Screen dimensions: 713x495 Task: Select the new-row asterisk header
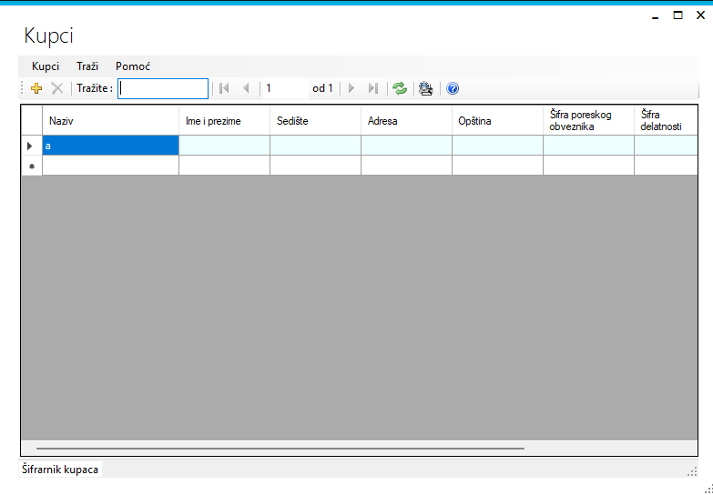pos(32,166)
